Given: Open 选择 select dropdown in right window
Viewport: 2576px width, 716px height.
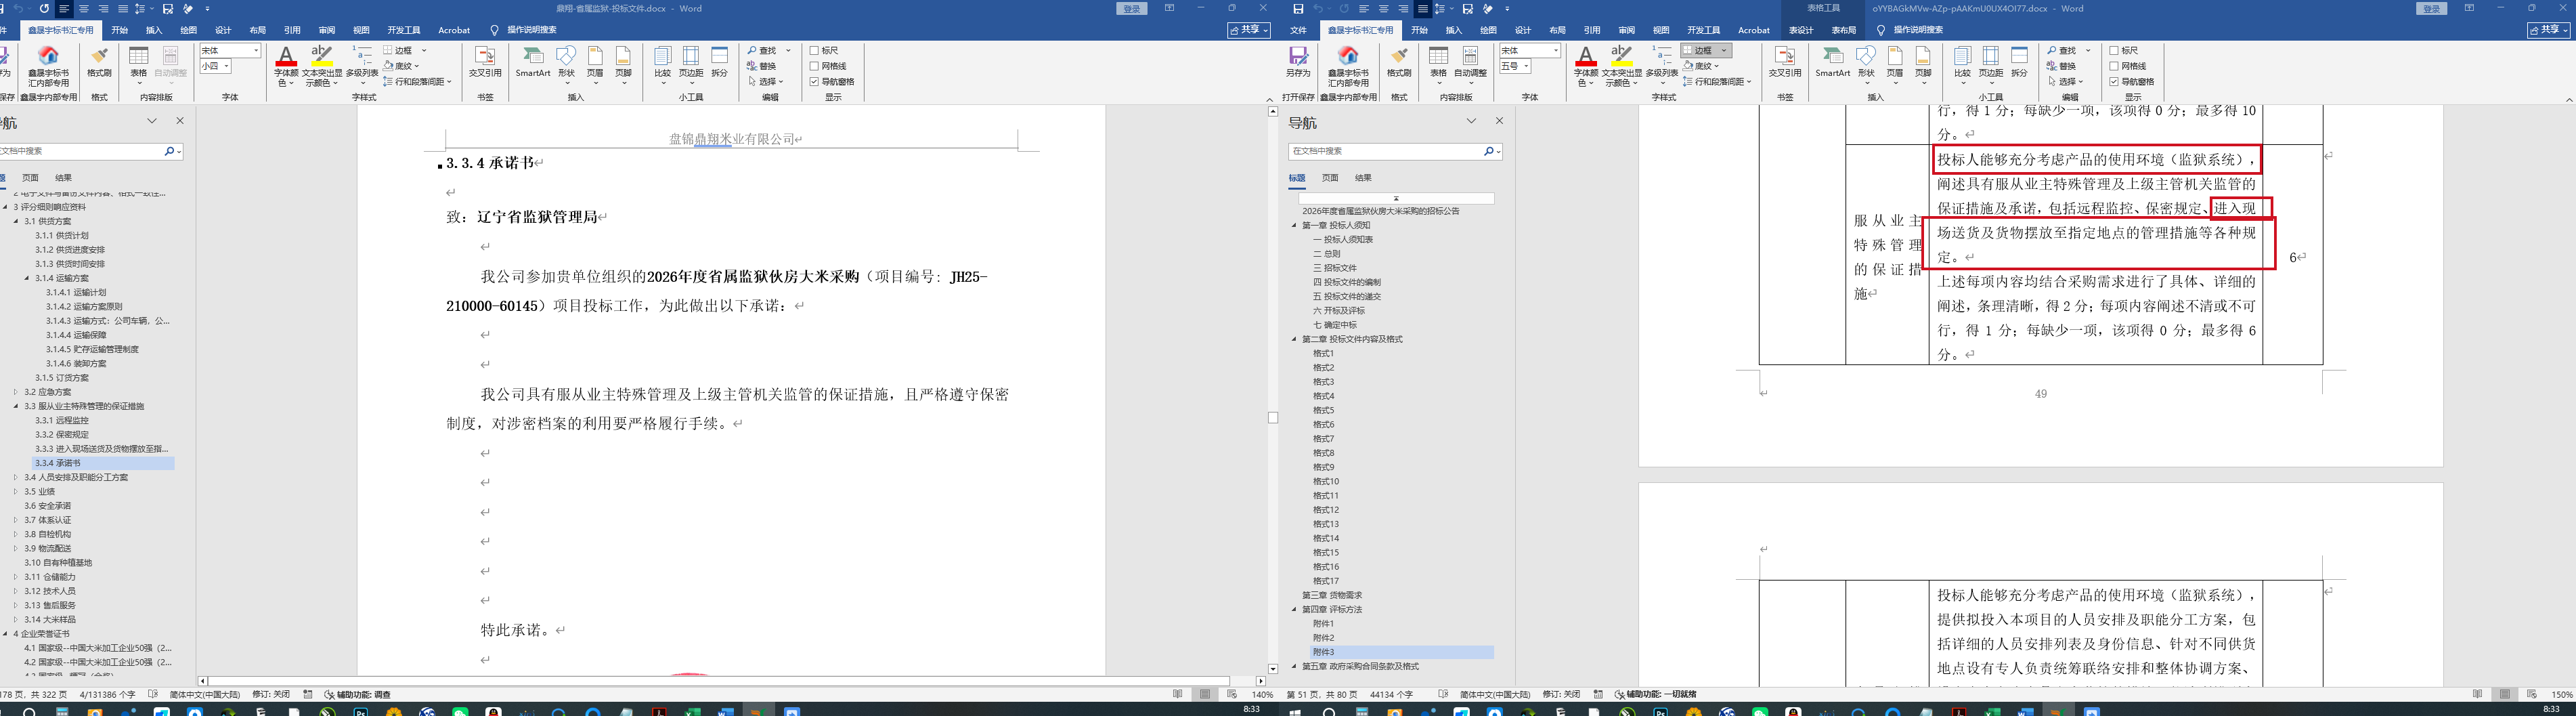Looking at the screenshot, I should (2066, 82).
